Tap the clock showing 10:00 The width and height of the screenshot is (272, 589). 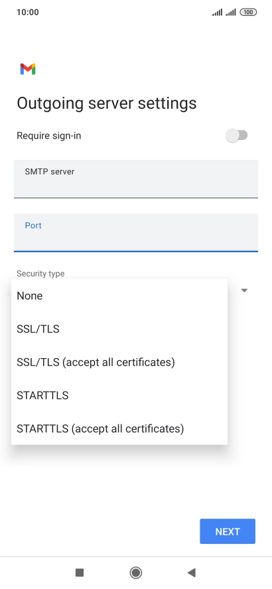(x=28, y=12)
